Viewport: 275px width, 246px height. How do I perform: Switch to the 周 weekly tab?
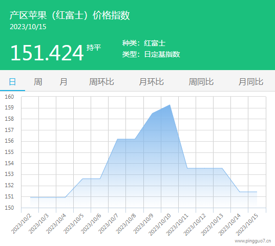tap(38, 82)
